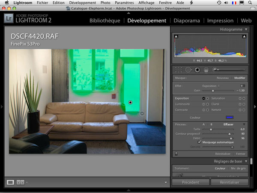Viewport: 257px width, 193px height.
Task: Click the Contour progressif slider handle
Action: (x=230, y=134)
